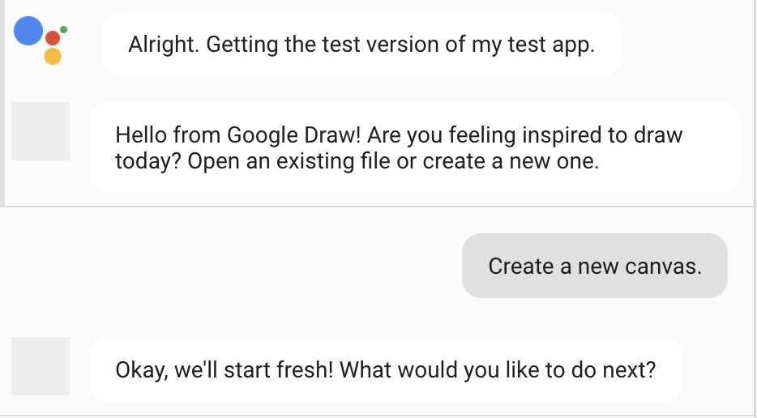
Task: Select the "Hello from Google Draw!" message bubble
Action: pos(415,147)
